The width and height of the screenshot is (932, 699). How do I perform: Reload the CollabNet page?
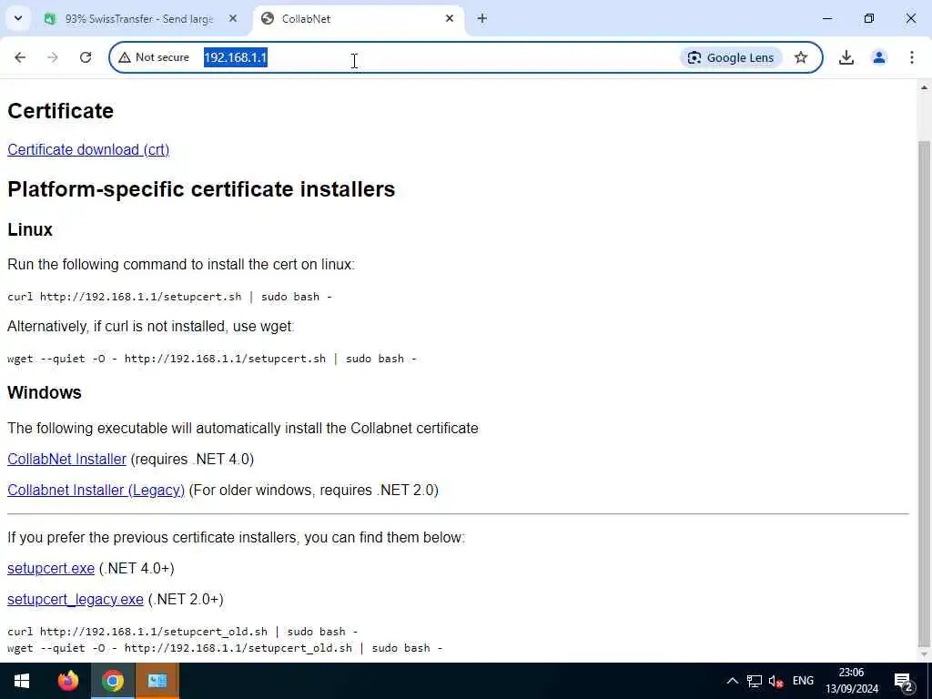click(86, 57)
